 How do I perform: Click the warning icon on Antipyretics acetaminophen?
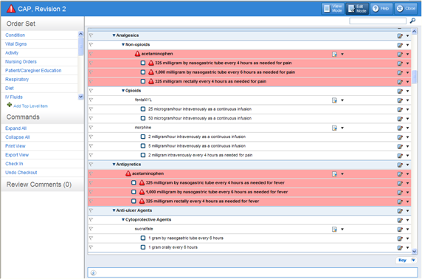pos(128,173)
